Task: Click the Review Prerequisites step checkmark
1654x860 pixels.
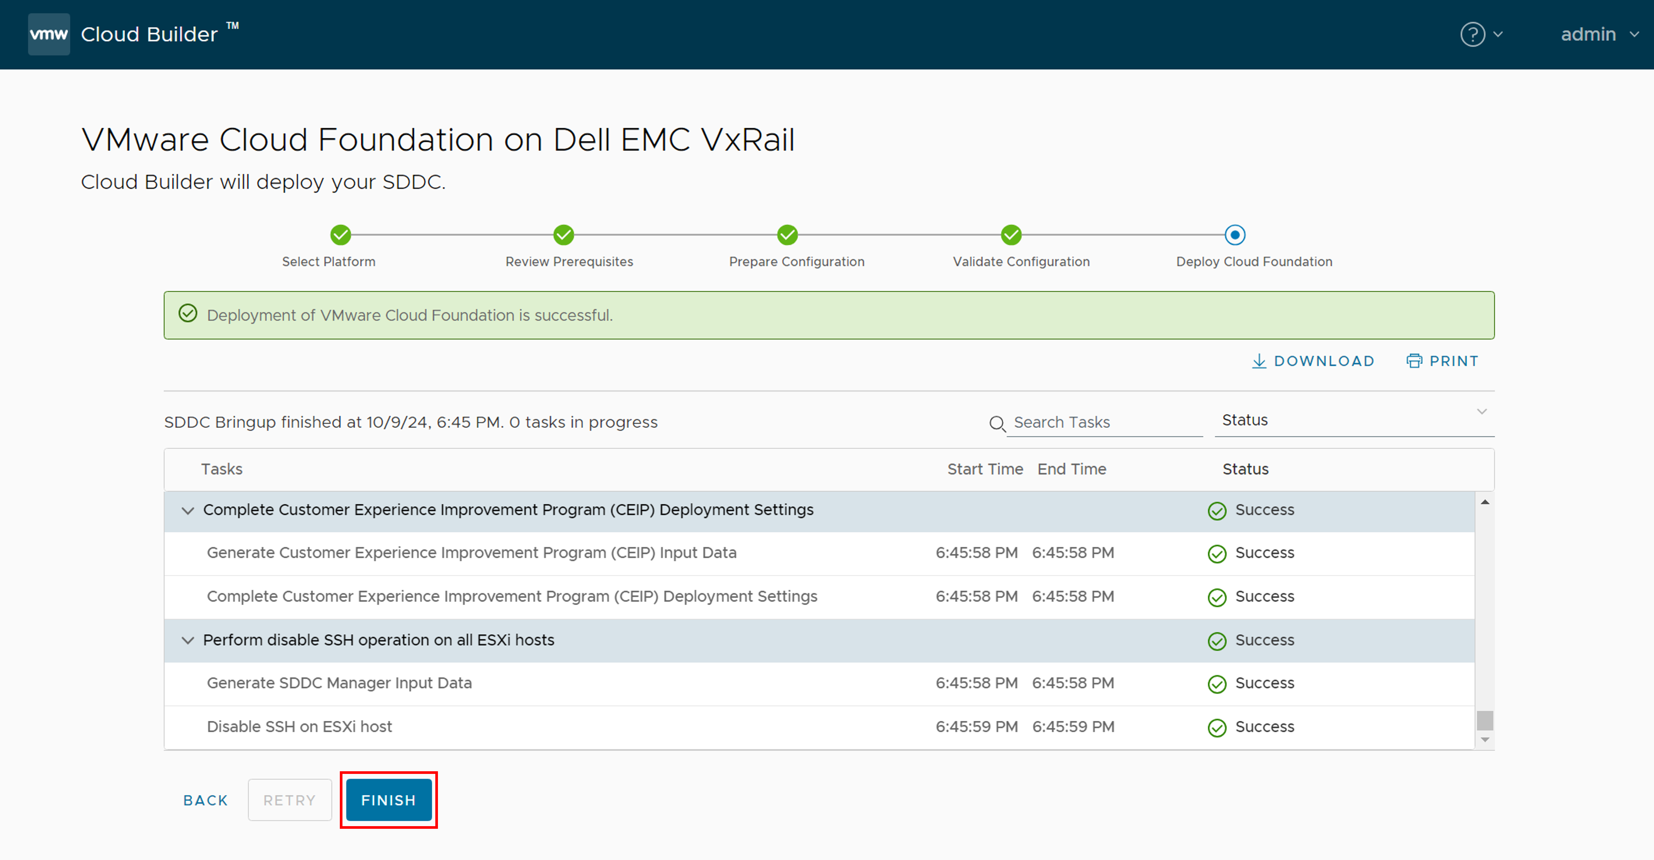Action: click(564, 235)
